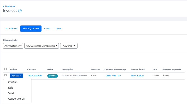The image size is (187, 104).
Task: Click the Nov. 8, 2023 invoice date link
Action: tap(138, 76)
